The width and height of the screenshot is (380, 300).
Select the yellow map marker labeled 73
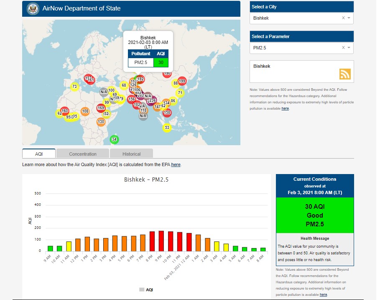74,87
